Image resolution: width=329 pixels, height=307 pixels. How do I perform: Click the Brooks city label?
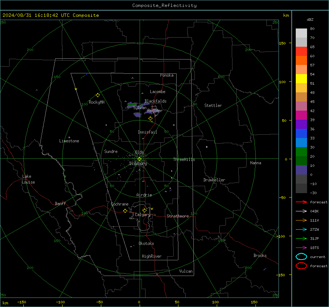(260, 256)
